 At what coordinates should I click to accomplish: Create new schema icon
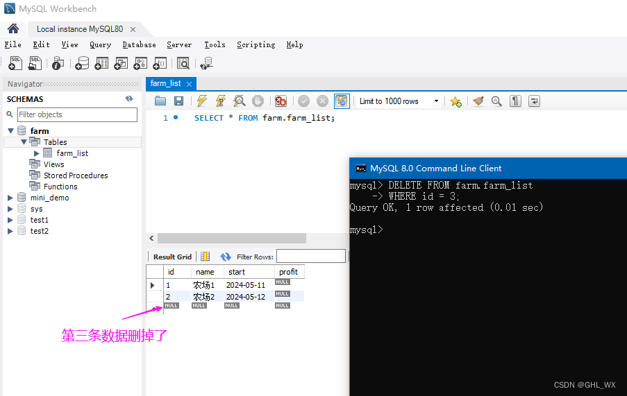pos(82,63)
